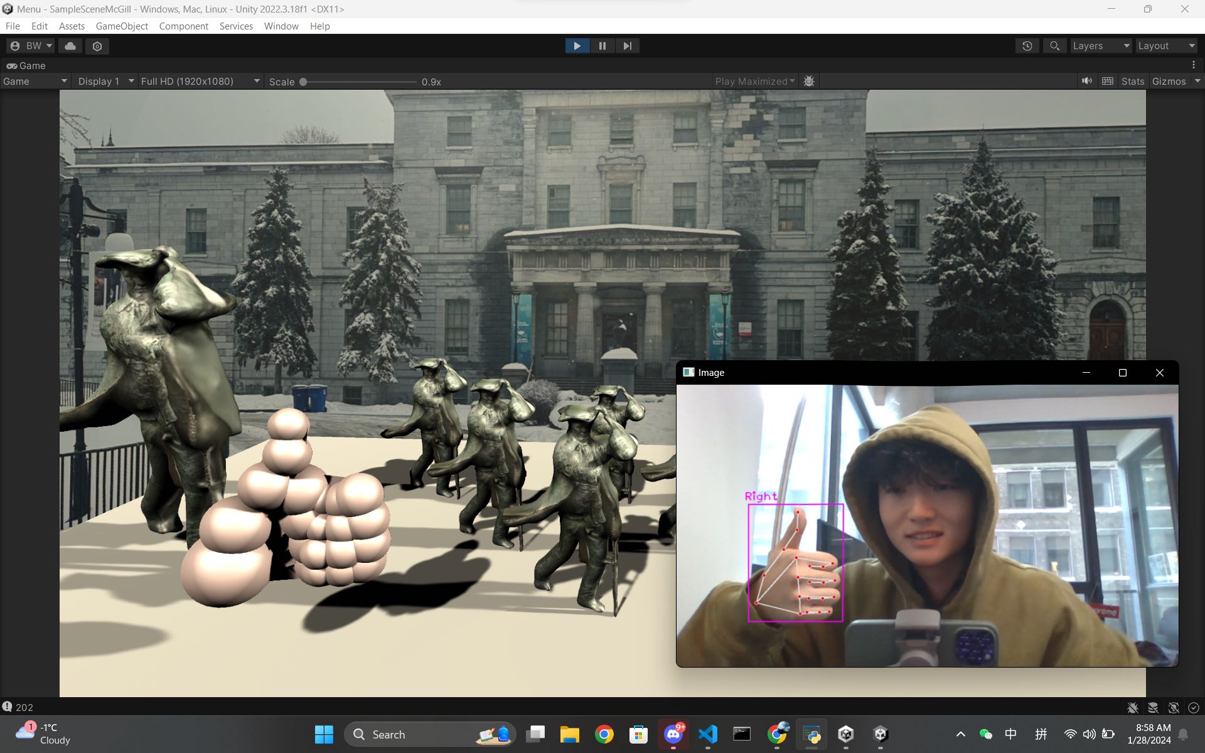Screen dimensions: 1205x753
Task: Click the Unity search magnifier icon
Action: tap(1054, 46)
